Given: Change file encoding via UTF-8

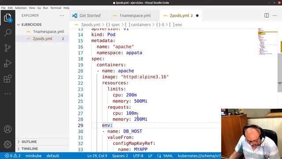Looking at the screenshot, I should [x=138, y=156].
